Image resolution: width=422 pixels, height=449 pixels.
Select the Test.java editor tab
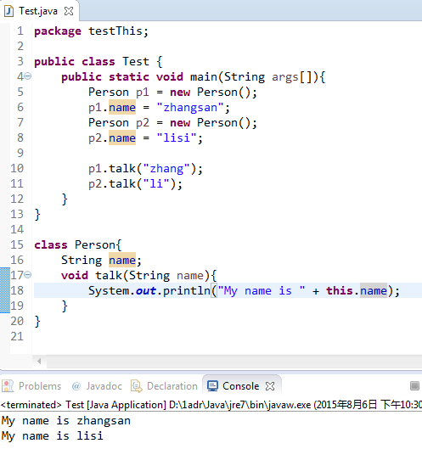click(39, 11)
